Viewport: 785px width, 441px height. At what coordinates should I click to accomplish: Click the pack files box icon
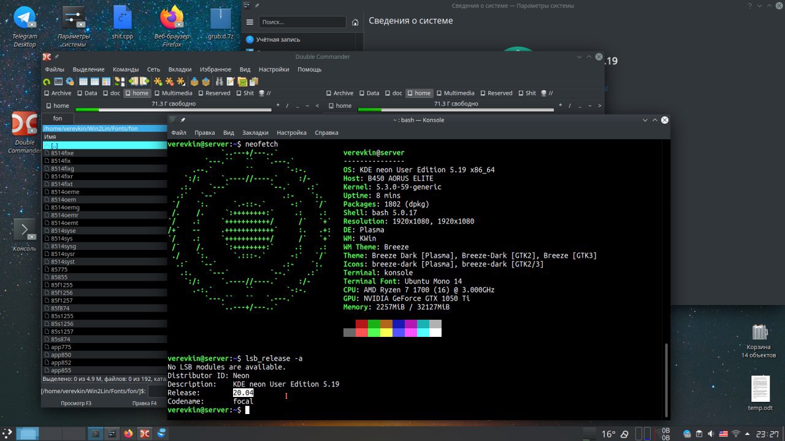pos(194,81)
